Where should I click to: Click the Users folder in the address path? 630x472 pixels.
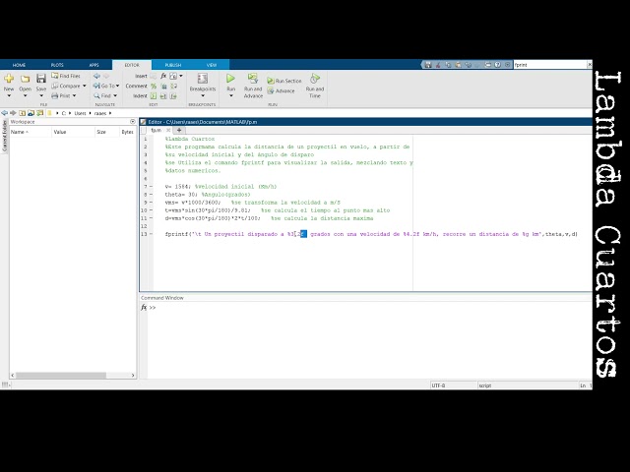[x=80, y=113]
